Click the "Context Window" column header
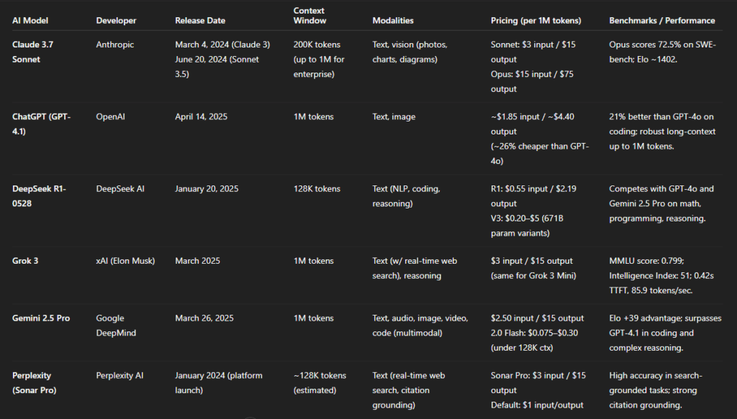The height and width of the screenshot is (419, 737). pos(309,16)
